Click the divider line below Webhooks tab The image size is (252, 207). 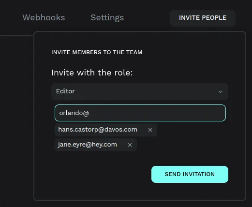coord(16,35)
